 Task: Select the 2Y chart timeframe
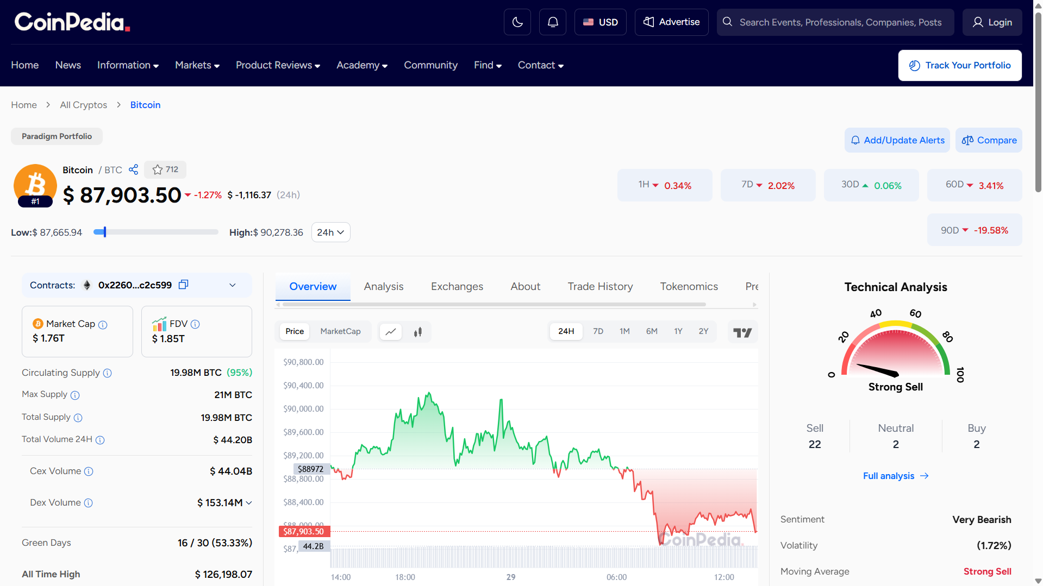click(703, 331)
